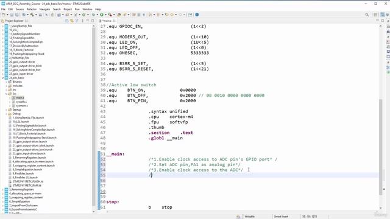Screen dimensions: 390x219
Task: Open the dropdown next to Build hammer
Action: 36,15
